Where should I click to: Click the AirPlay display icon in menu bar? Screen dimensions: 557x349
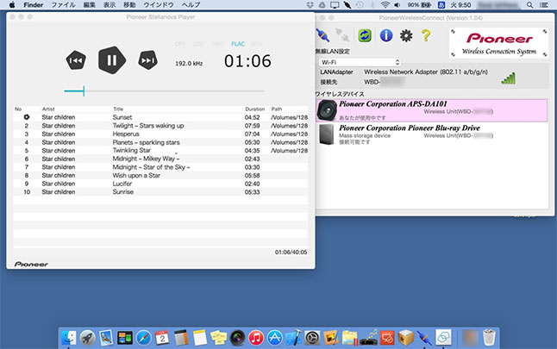tap(335, 5)
